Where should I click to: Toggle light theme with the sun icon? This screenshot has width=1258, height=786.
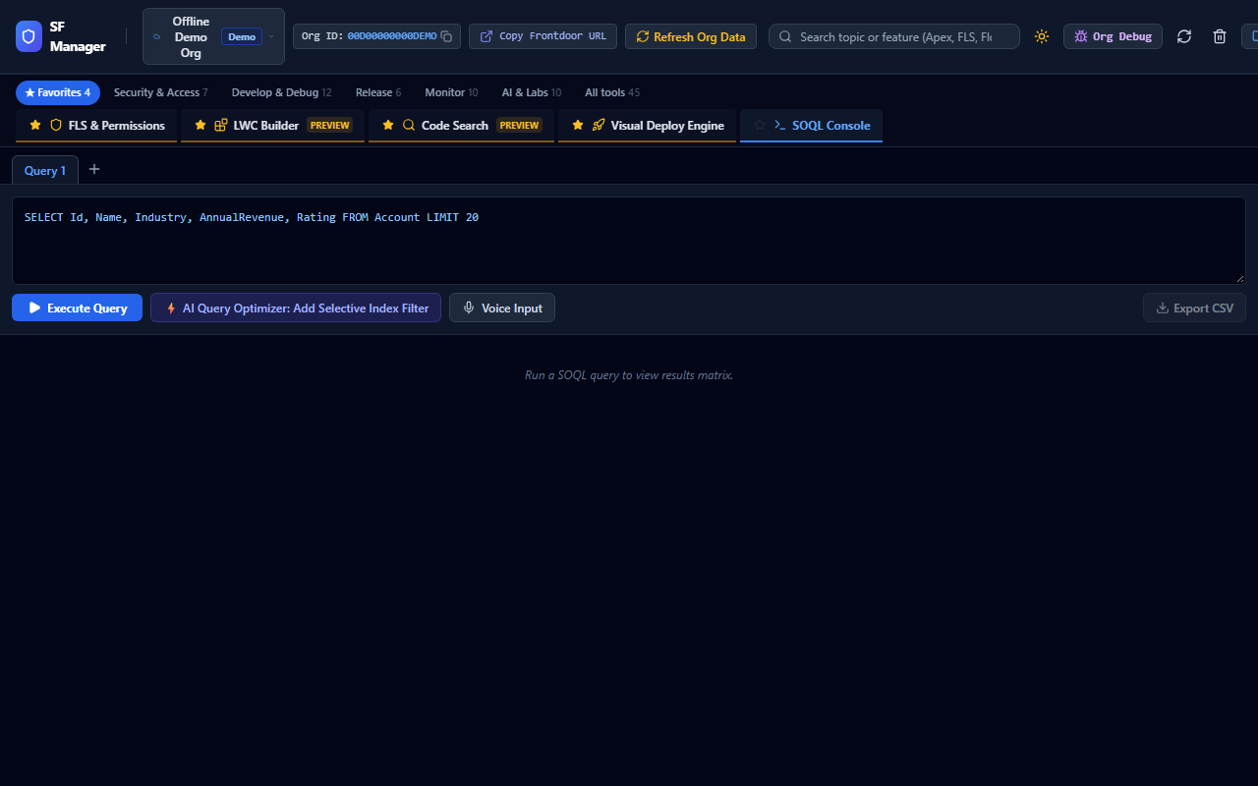pos(1042,36)
